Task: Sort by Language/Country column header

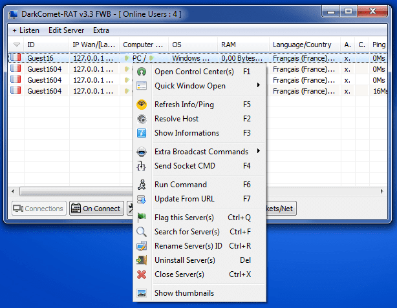Action: click(x=305, y=45)
